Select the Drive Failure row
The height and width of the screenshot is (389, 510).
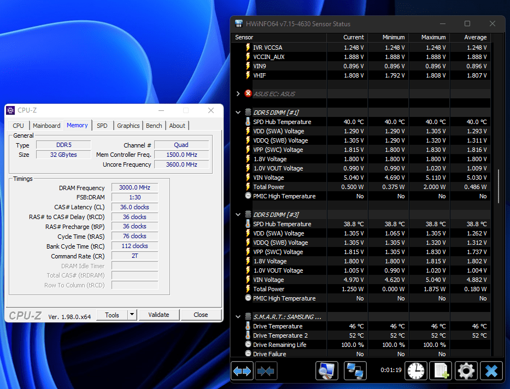[x=361, y=353]
